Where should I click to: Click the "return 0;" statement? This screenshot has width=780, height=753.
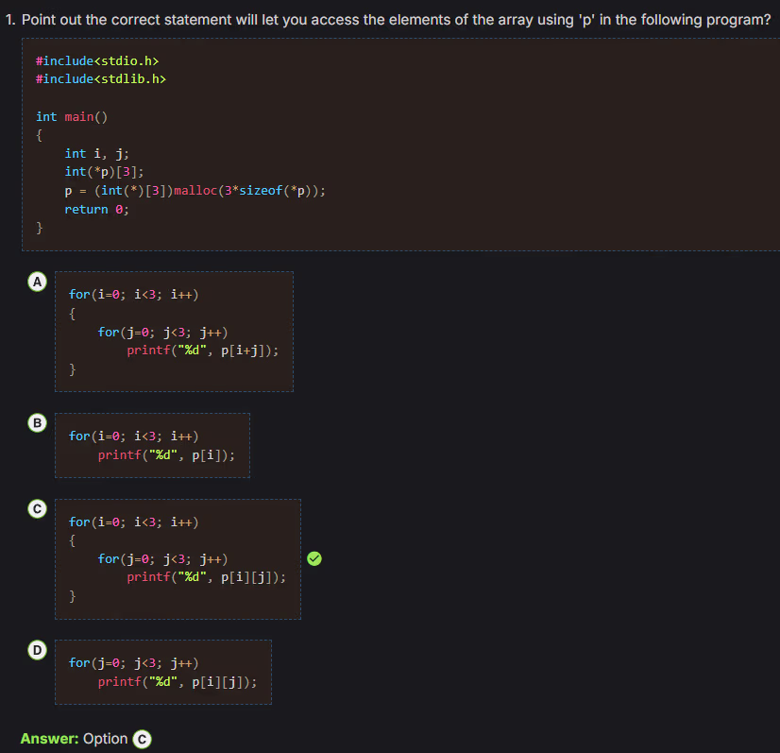pos(96,209)
